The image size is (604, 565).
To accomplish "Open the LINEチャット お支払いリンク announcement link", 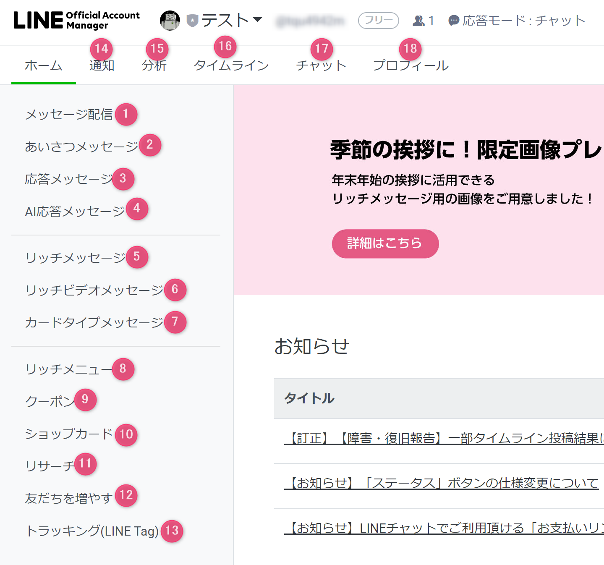I will [444, 528].
